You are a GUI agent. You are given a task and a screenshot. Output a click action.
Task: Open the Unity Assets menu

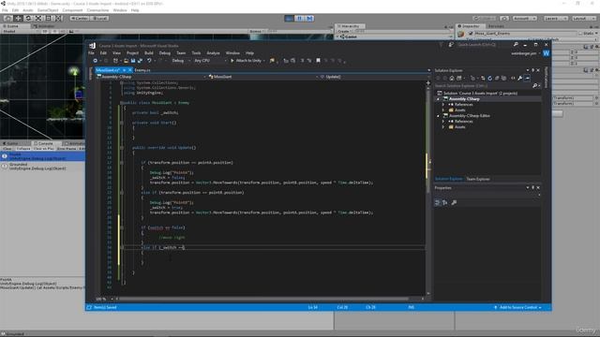(28, 10)
